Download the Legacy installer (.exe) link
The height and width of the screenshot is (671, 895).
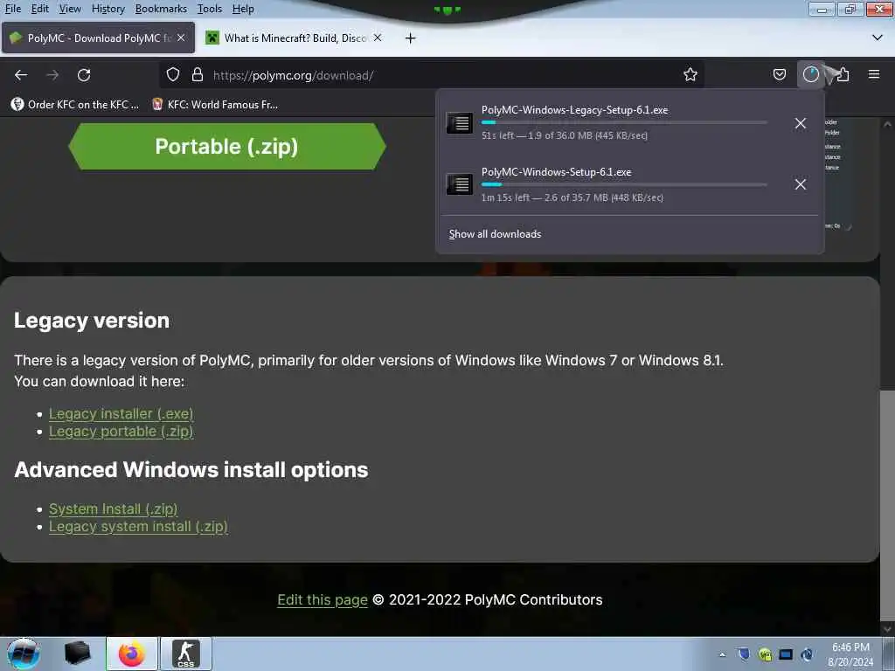click(121, 413)
